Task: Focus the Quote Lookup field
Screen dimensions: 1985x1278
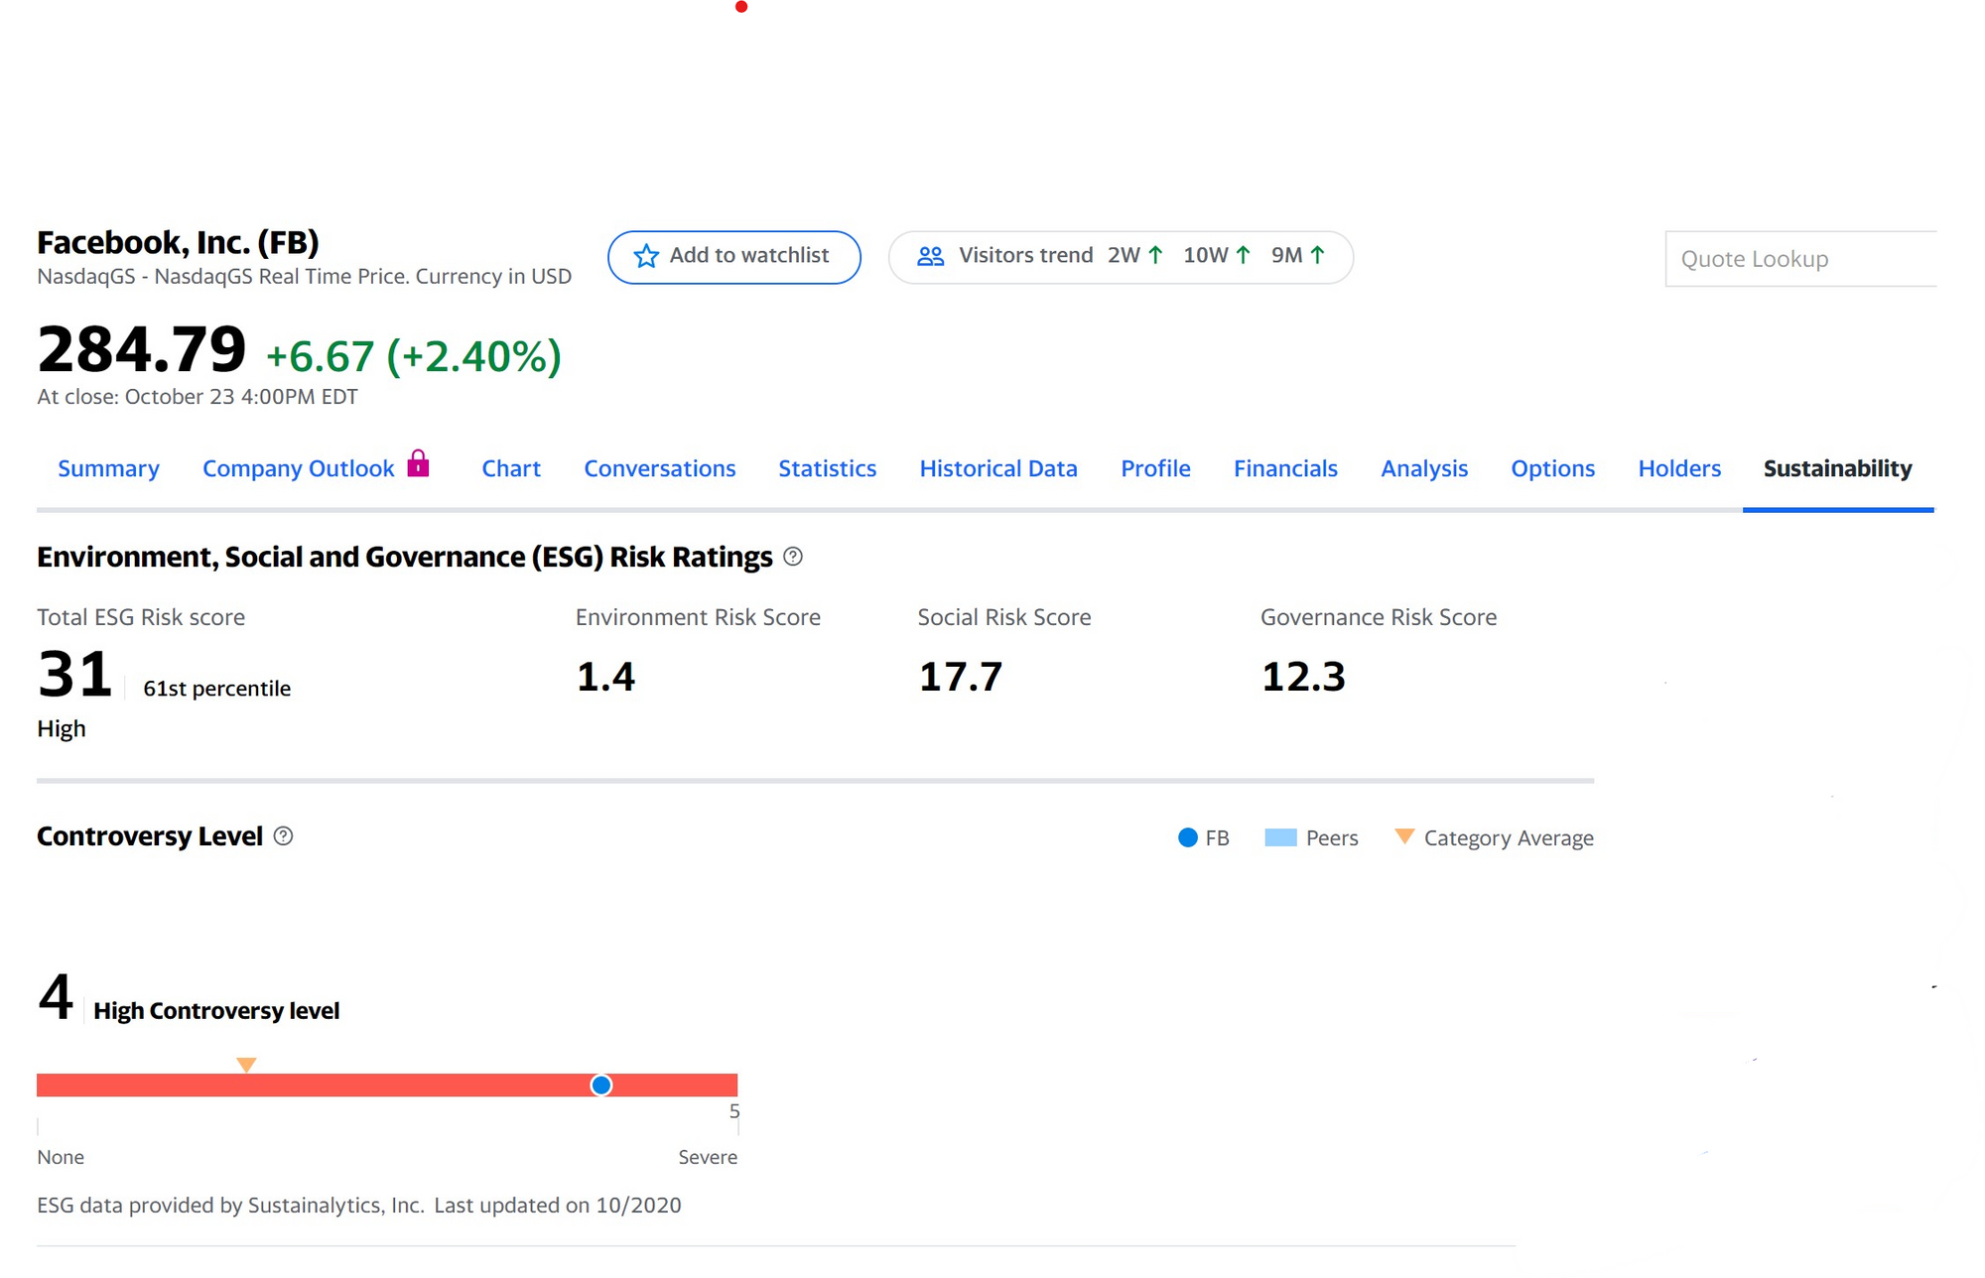Action: tap(1800, 259)
